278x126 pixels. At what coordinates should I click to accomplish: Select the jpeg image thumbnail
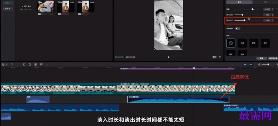tap(46, 6)
